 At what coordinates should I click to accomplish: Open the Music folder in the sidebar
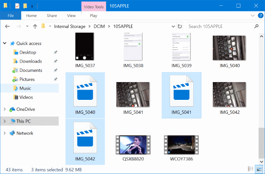click(25, 88)
